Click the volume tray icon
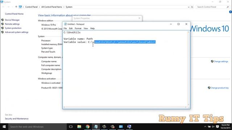This screenshot has height=130, width=232. pos(213,127)
